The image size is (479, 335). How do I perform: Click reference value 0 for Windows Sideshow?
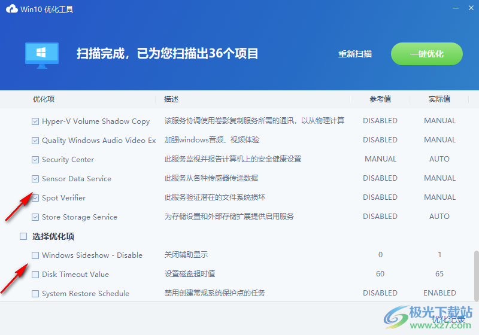(x=380, y=255)
